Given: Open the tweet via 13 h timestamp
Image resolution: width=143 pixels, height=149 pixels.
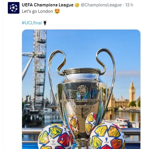Looking at the screenshot, I should (x=129, y=5).
